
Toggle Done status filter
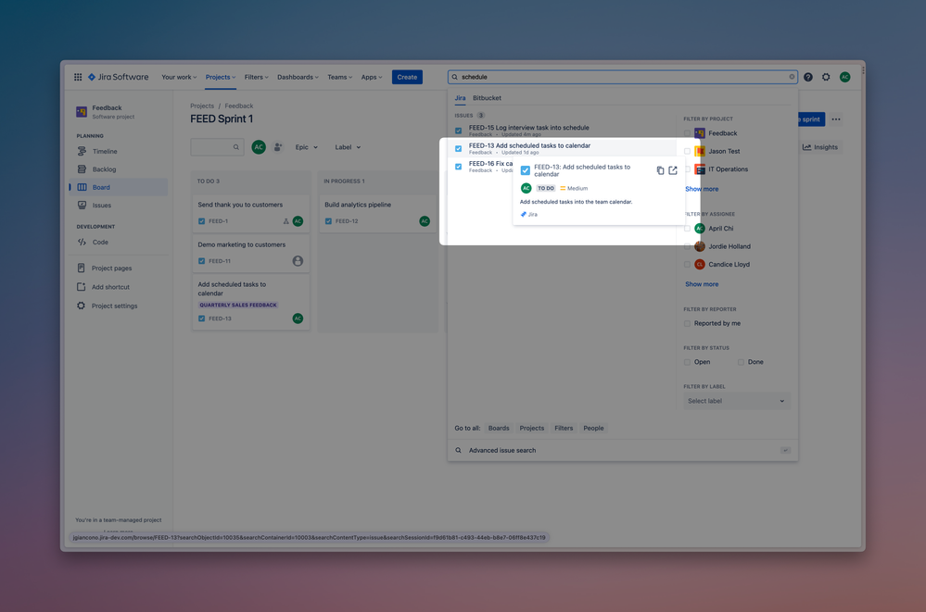(x=741, y=362)
